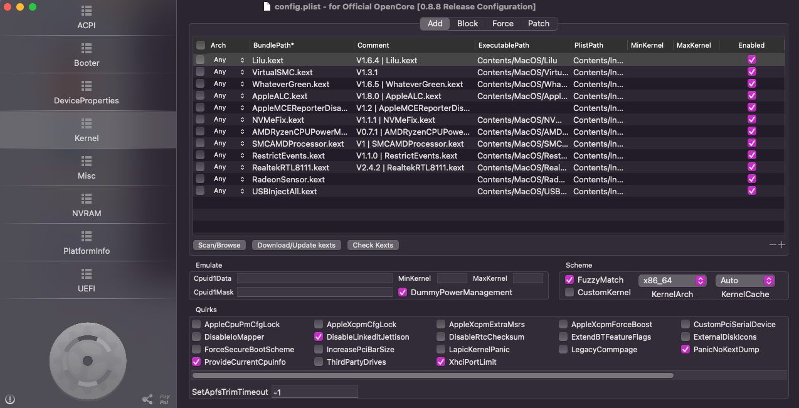Go to Misc section icon
Viewport: 799px width, 408px height.
point(87,161)
